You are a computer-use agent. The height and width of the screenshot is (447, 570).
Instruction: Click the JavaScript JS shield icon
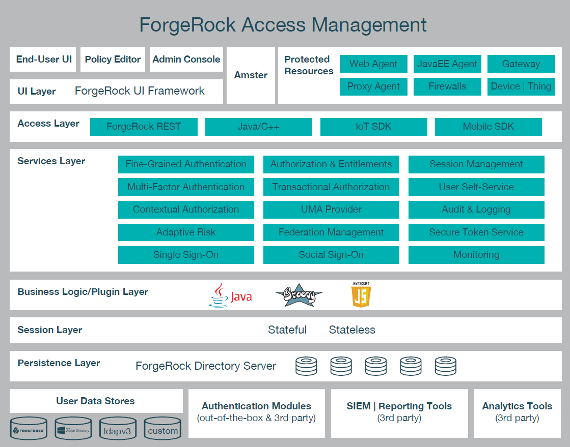pyautogui.click(x=360, y=294)
